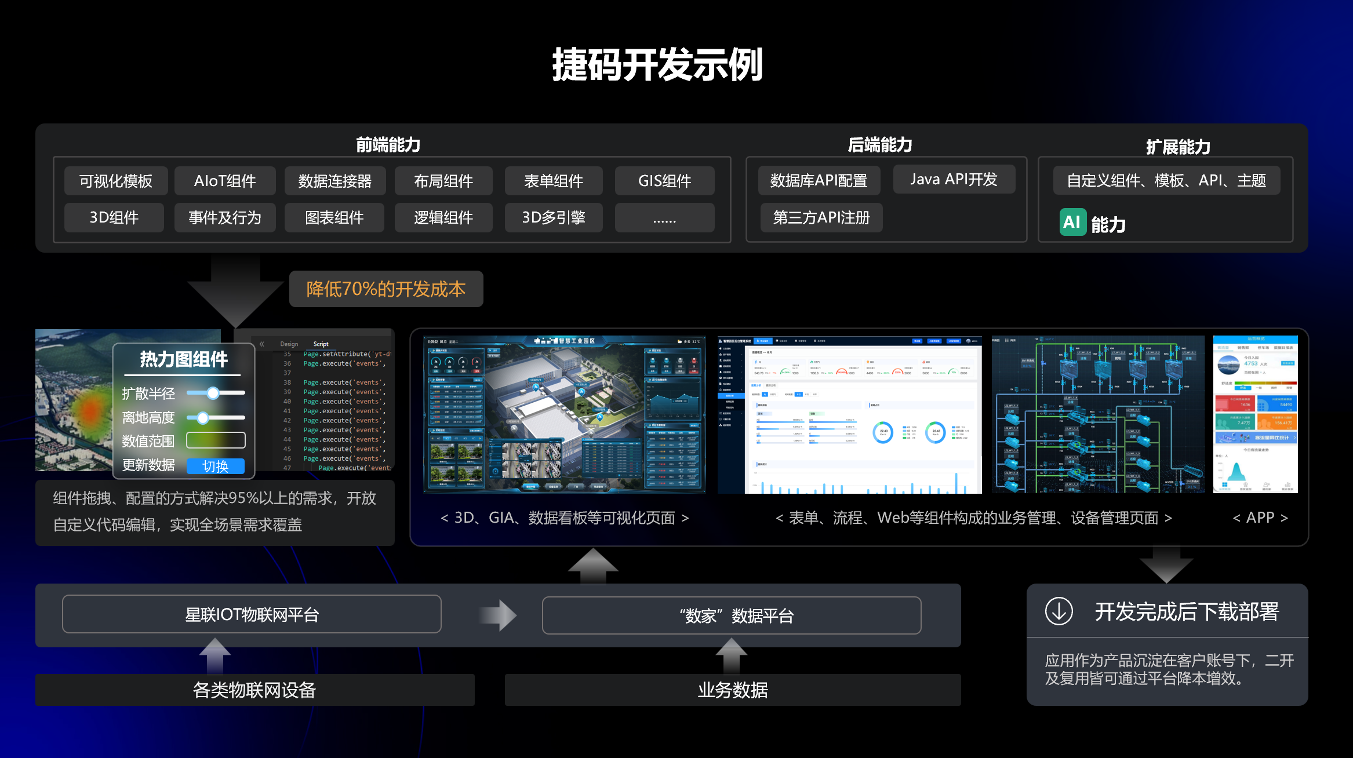Open the 智慧工业园区 dashboard thumbnail

(564, 414)
